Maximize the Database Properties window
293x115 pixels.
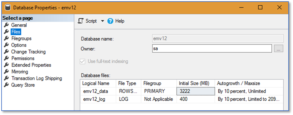click(260, 7)
